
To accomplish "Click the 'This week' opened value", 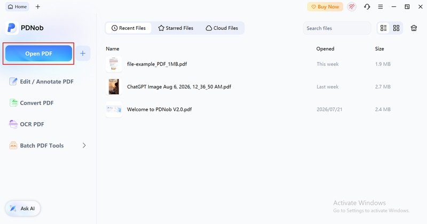I will click(x=328, y=64).
